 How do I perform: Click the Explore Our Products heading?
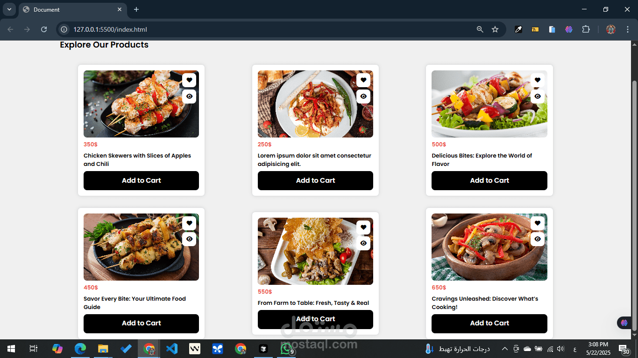point(104,45)
